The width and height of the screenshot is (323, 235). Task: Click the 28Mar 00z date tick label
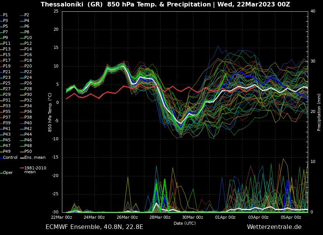[x=160, y=218]
